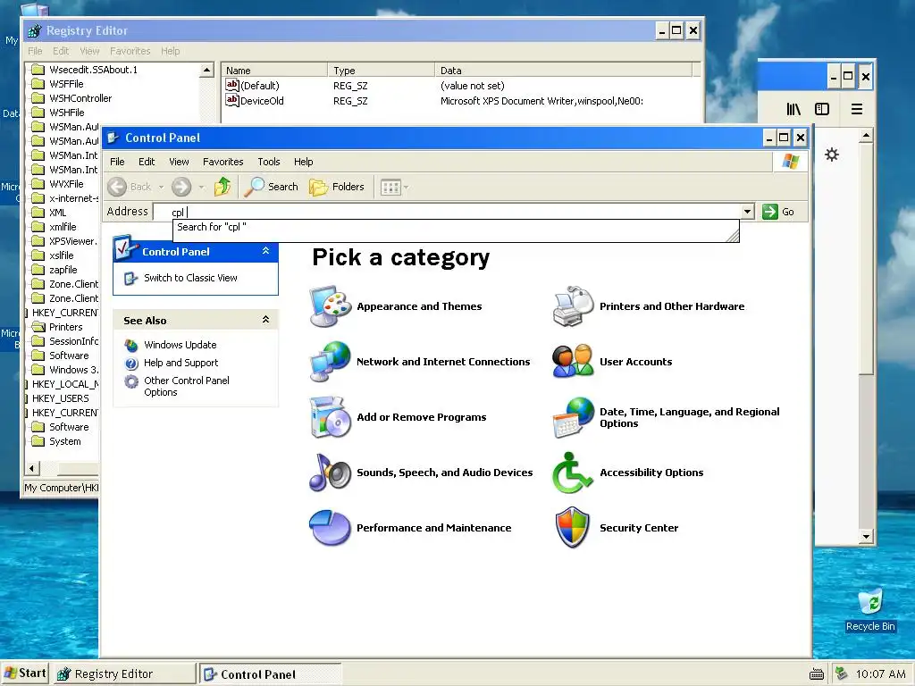
Task: Click the (Default) registry value icon
Action: (x=232, y=85)
